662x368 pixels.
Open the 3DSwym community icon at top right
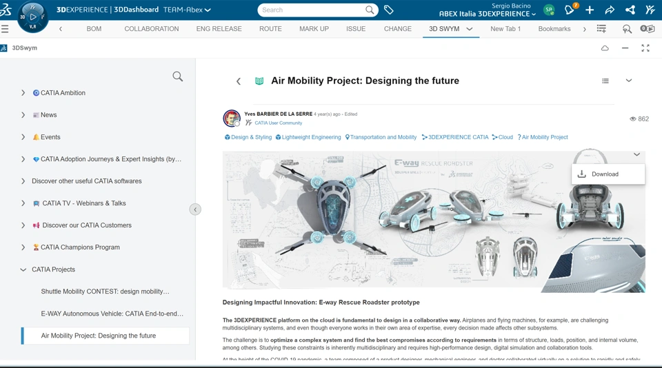pos(650,10)
